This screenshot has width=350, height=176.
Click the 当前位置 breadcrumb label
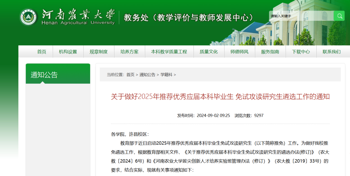click(x=115, y=75)
